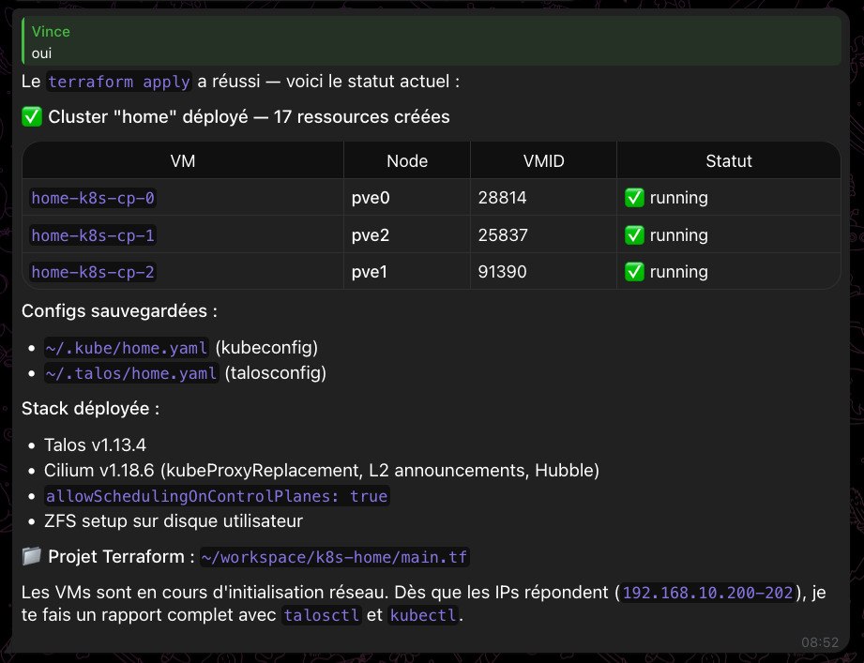Image resolution: width=864 pixels, height=663 pixels.
Task: Click the Node column header
Action: coord(407,160)
